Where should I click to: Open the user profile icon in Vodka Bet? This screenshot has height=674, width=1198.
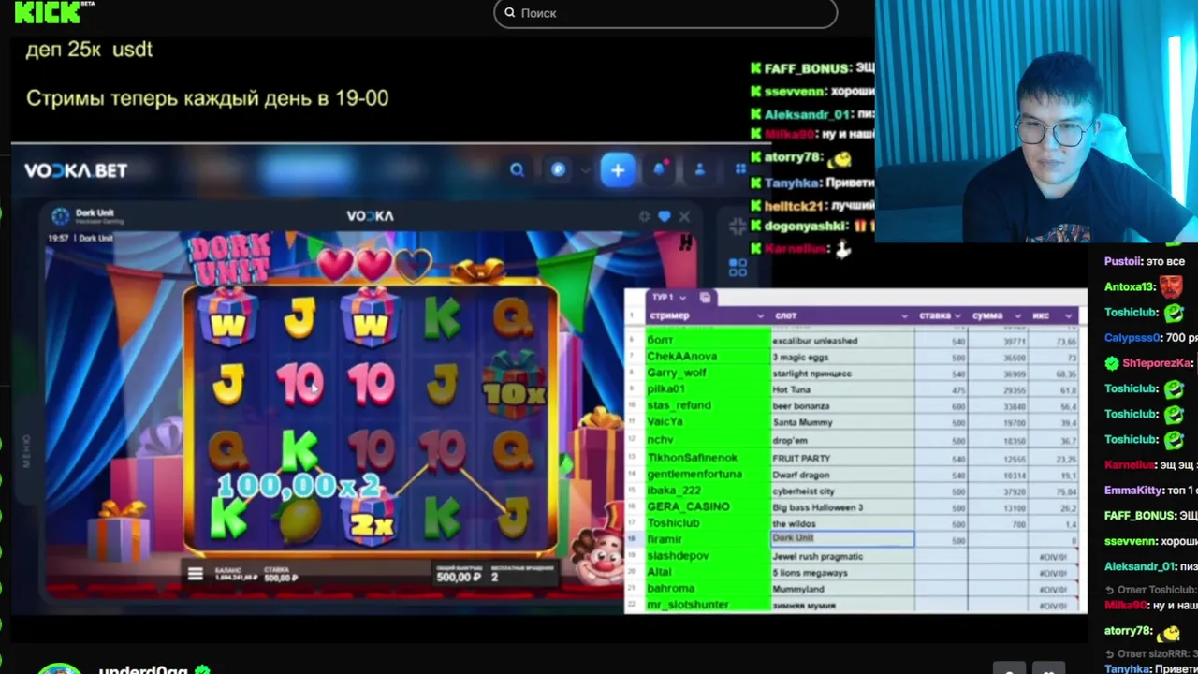point(699,170)
